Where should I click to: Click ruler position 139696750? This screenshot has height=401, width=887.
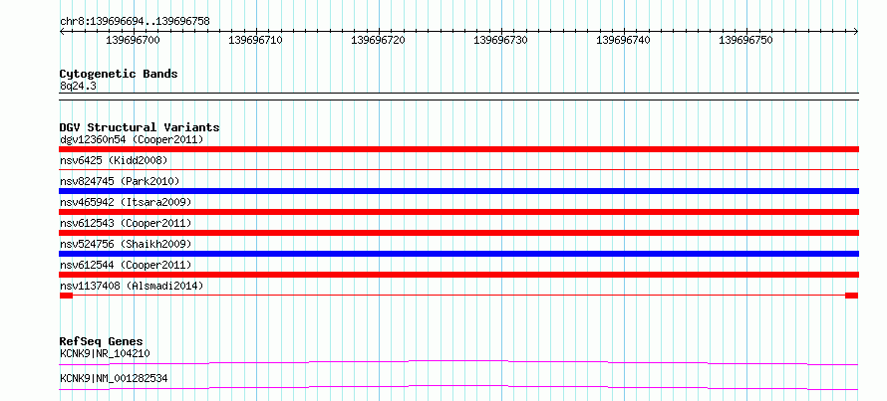pos(745,40)
